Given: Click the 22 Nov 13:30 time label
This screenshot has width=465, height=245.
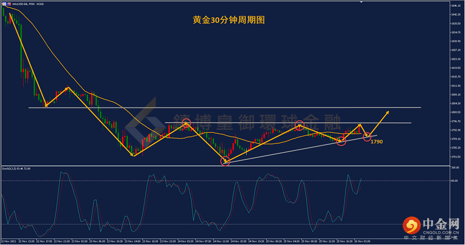Looking at the screenshot, I should pos(26,241).
